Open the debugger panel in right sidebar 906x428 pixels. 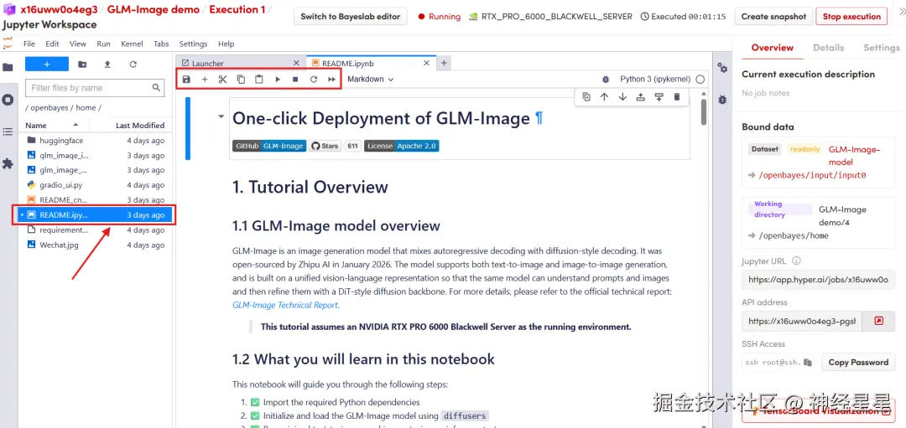click(722, 100)
